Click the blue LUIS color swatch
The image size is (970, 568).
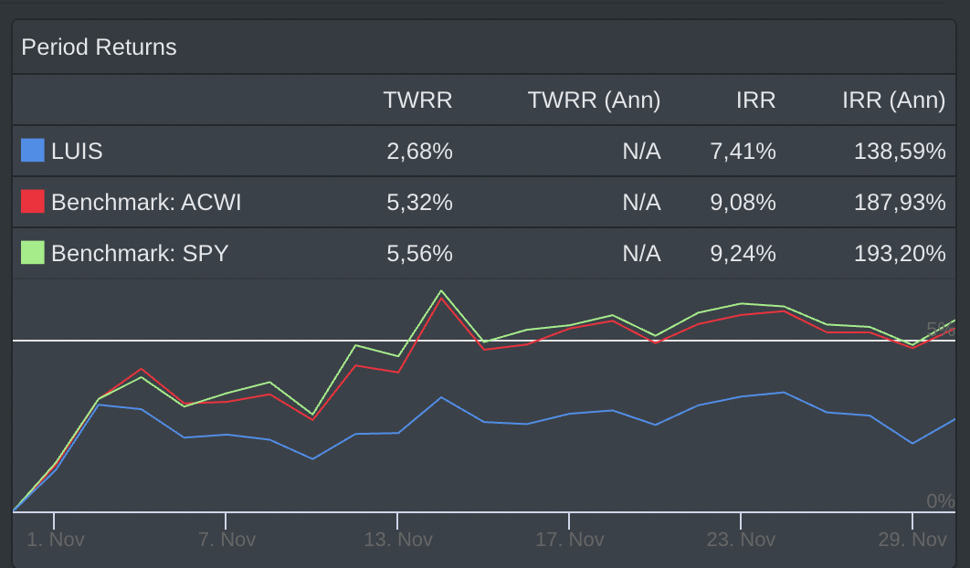pos(33,151)
